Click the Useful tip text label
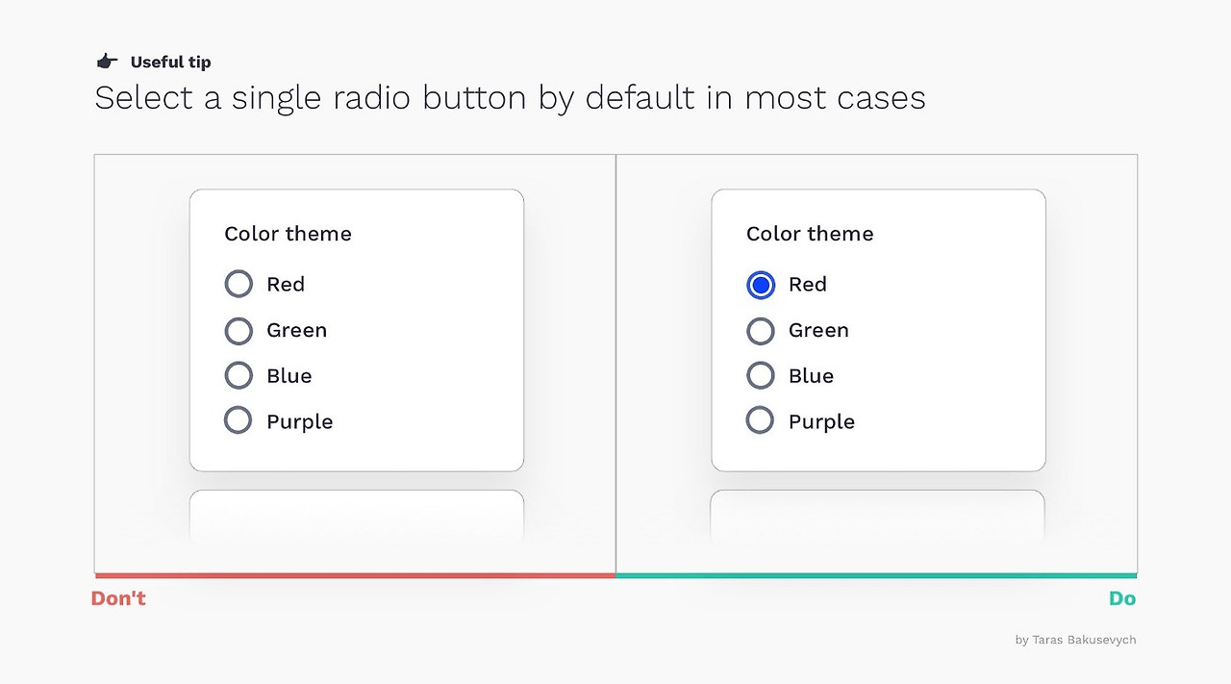The image size is (1231, 684). (x=170, y=62)
